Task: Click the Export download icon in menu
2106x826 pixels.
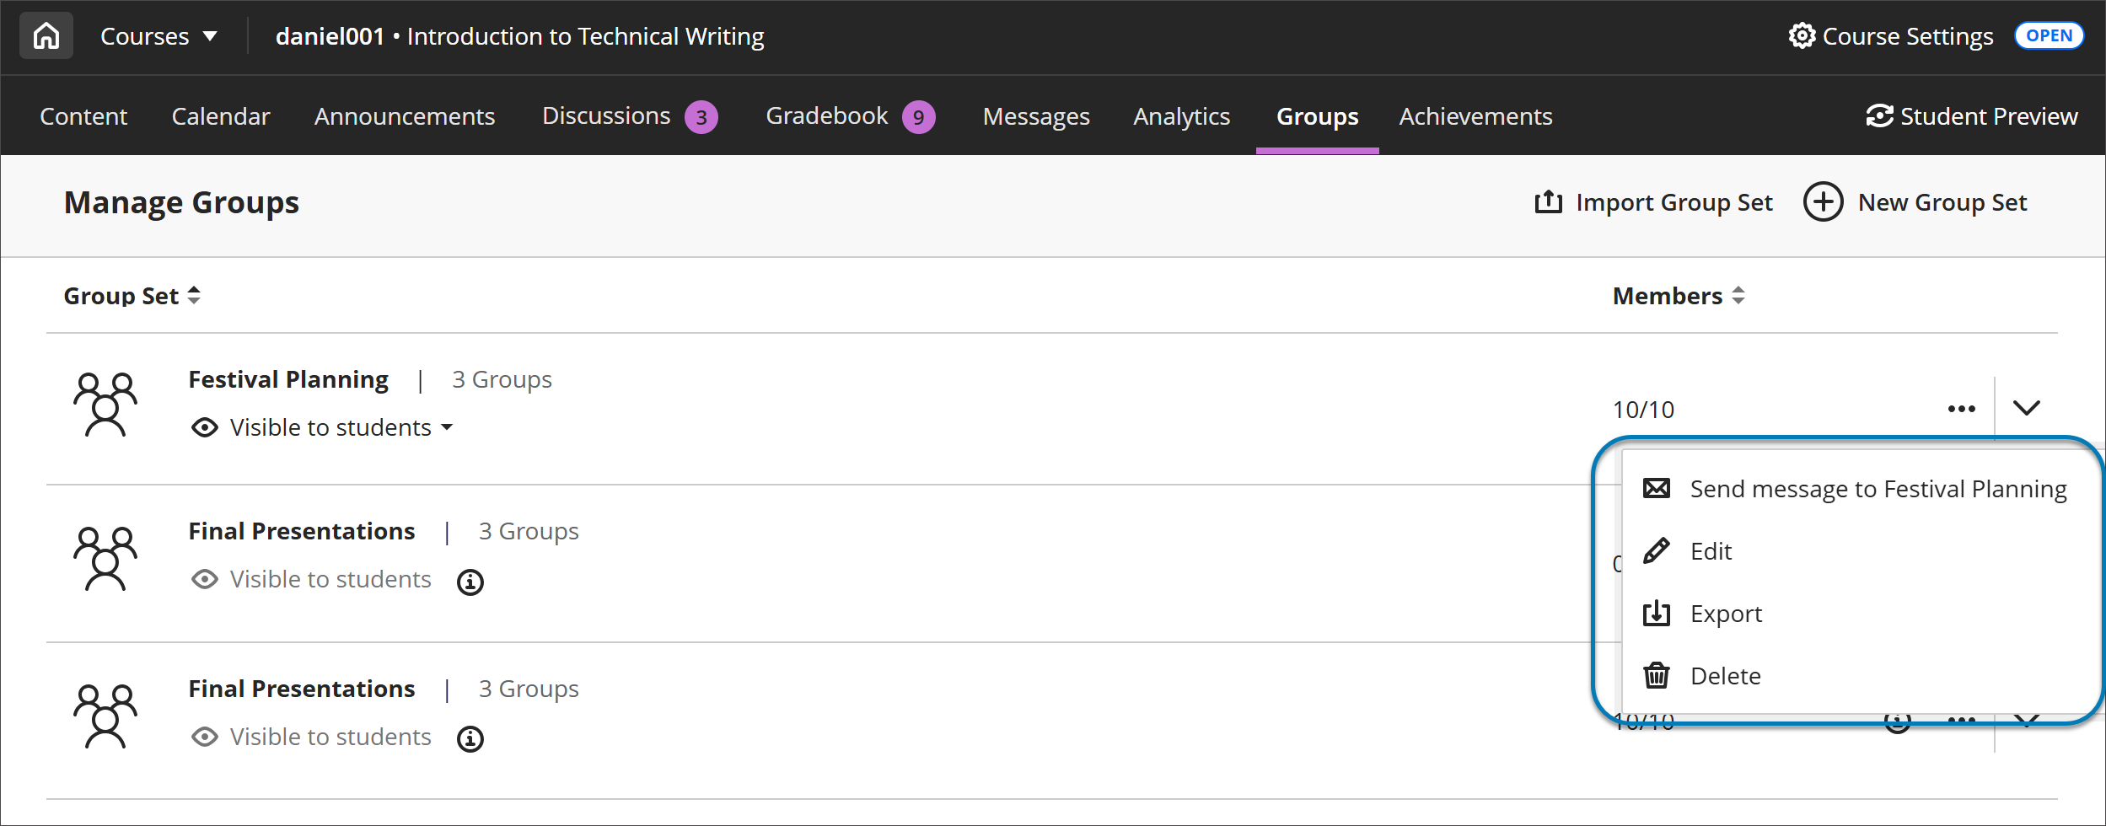Action: coord(1657,613)
